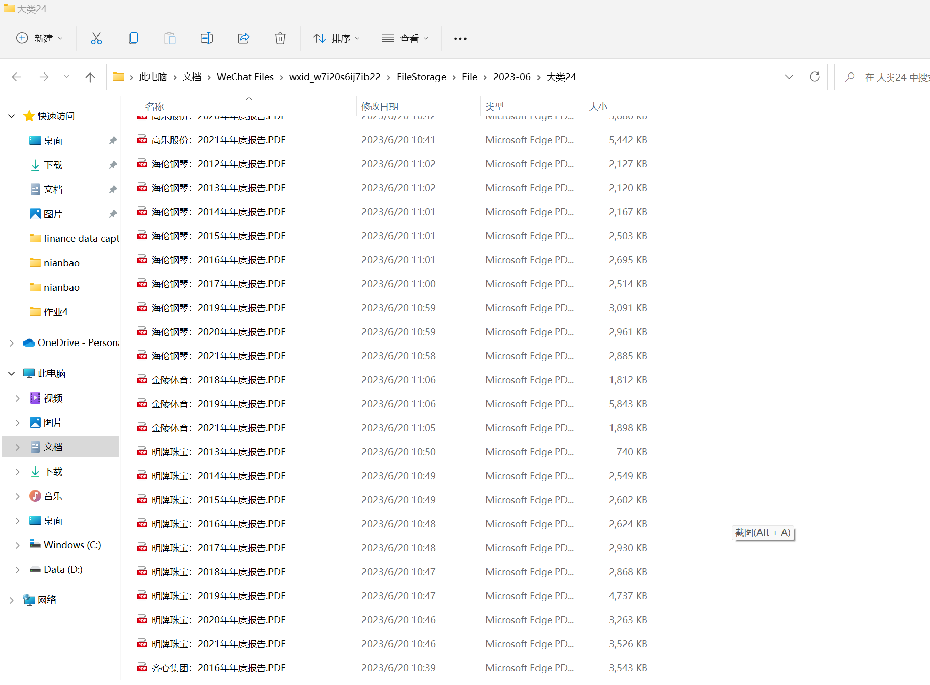The height and width of the screenshot is (685, 930).
Task: Open the recent locations dropdown arrow
Action: [66, 77]
